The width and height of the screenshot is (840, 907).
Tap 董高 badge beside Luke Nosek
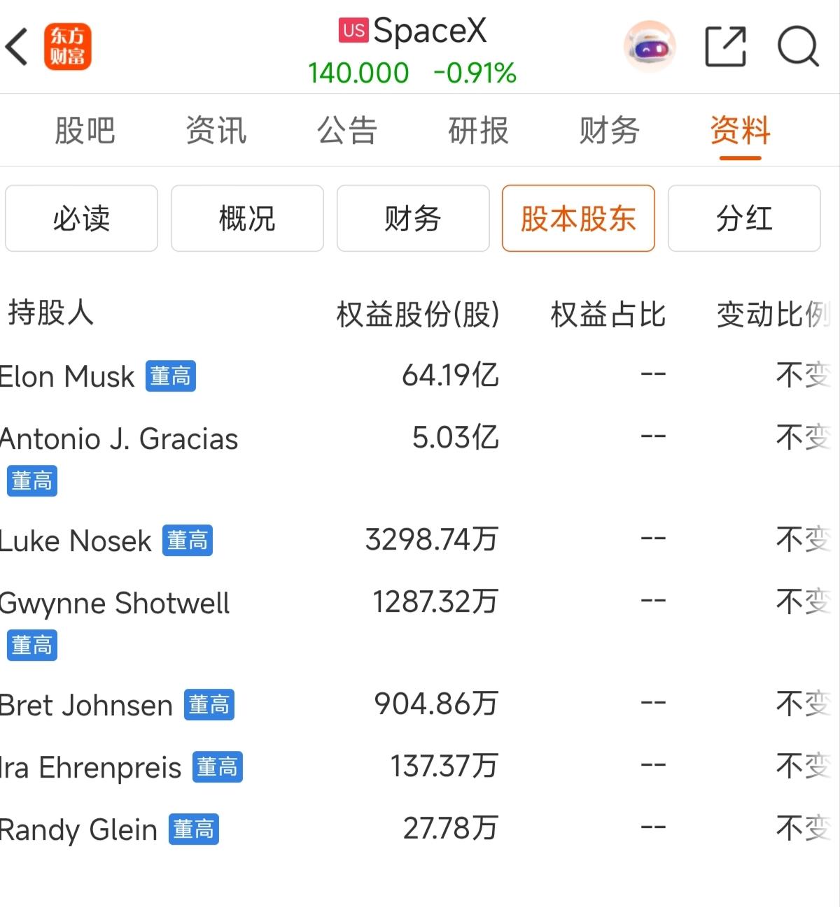pos(188,541)
